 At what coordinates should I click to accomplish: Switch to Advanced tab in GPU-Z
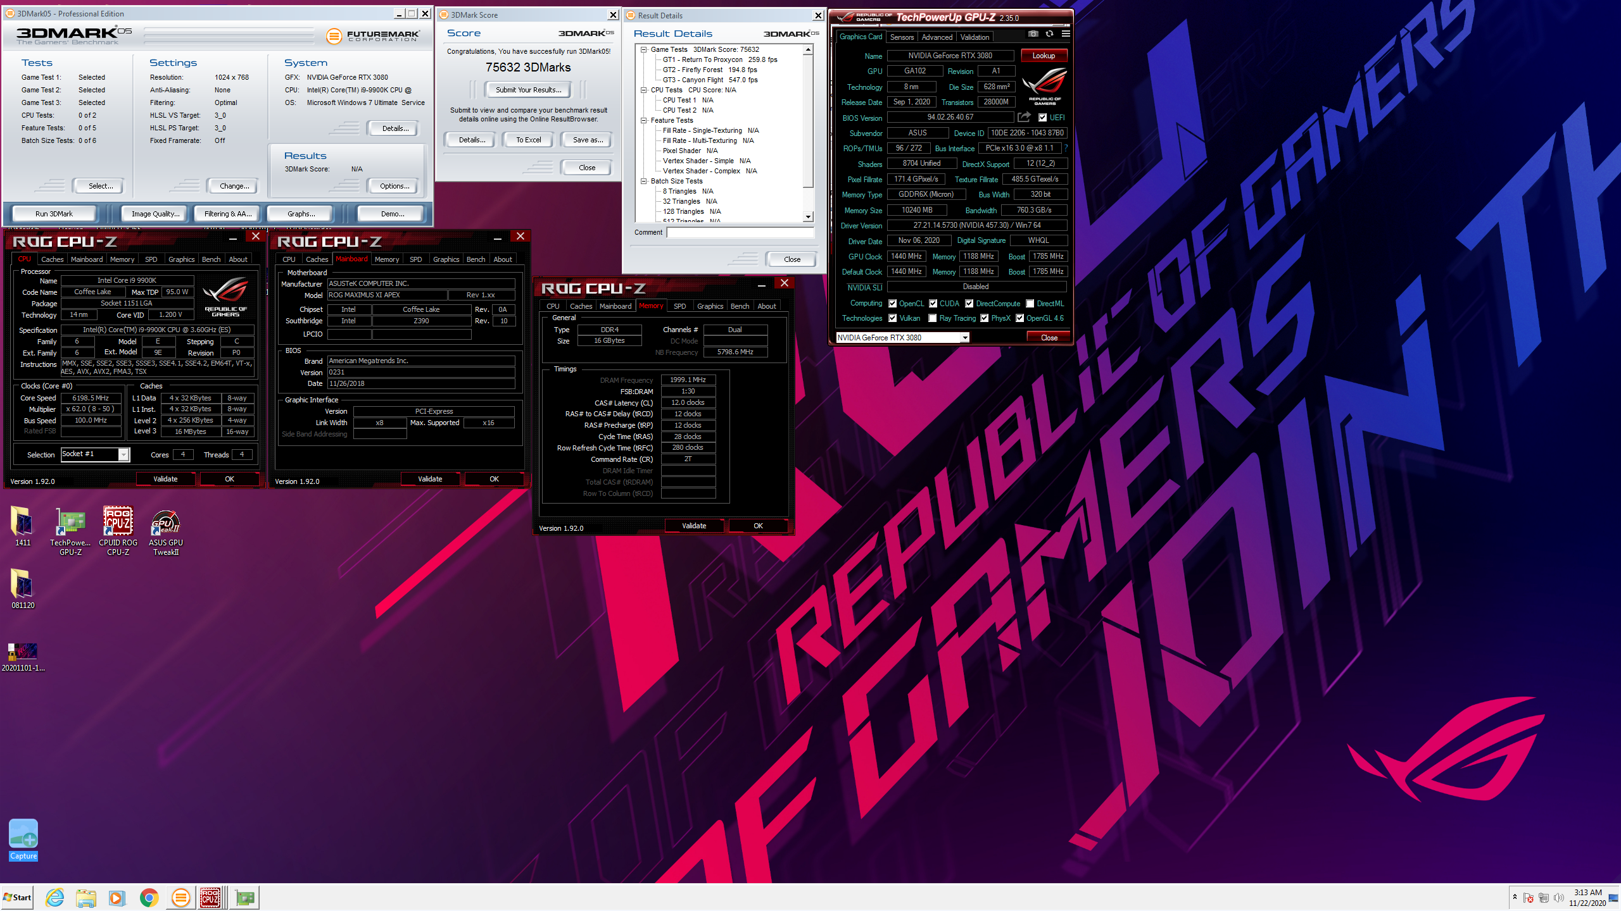coord(937,37)
